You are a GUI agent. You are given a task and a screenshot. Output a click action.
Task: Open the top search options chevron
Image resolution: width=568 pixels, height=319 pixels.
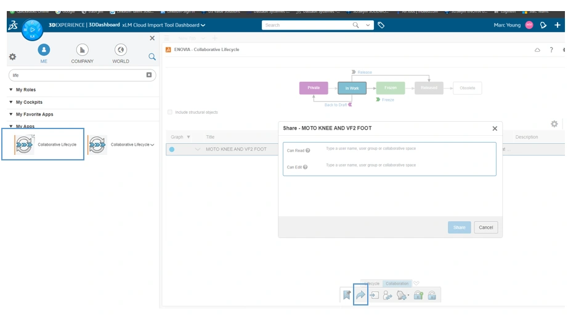pyautogui.click(x=368, y=25)
